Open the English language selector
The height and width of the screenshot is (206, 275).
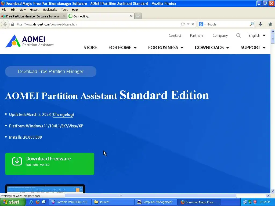[257, 36]
